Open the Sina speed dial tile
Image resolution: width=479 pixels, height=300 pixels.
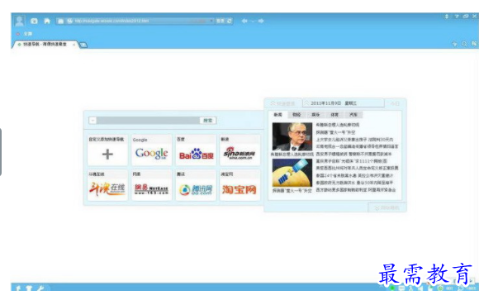[x=239, y=150]
